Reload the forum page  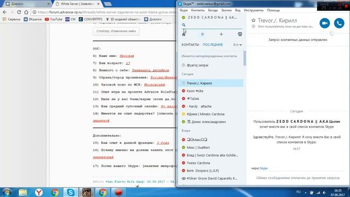point(19,12)
